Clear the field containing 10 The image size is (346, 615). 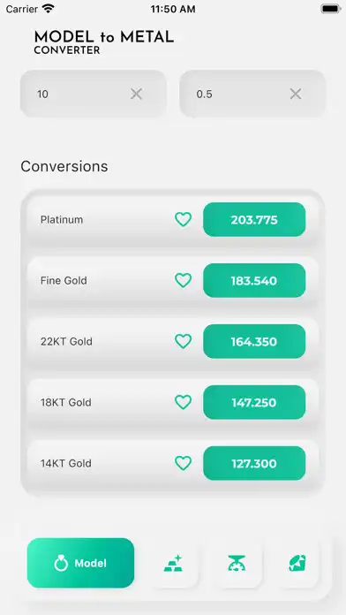click(x=136, y=94)
